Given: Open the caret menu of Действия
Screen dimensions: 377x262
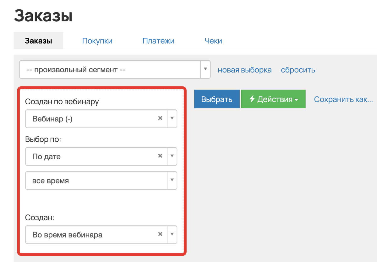Looking at the screenshot, I should pos(296,100).
